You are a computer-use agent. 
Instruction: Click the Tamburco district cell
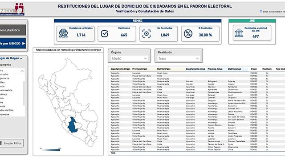(232, 87)
